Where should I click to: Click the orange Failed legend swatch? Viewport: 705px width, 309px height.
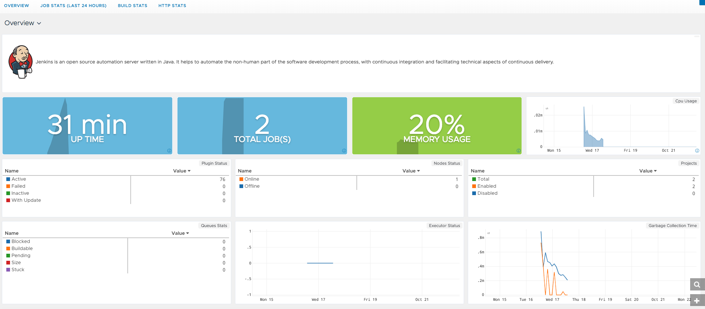coord(8,186)
